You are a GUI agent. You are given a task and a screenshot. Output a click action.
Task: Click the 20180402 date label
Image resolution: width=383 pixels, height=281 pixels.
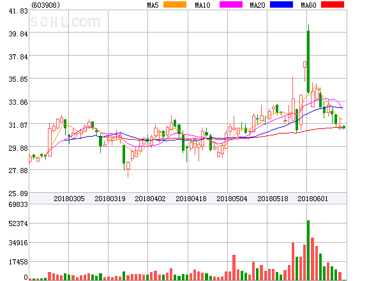pos(150,199)
